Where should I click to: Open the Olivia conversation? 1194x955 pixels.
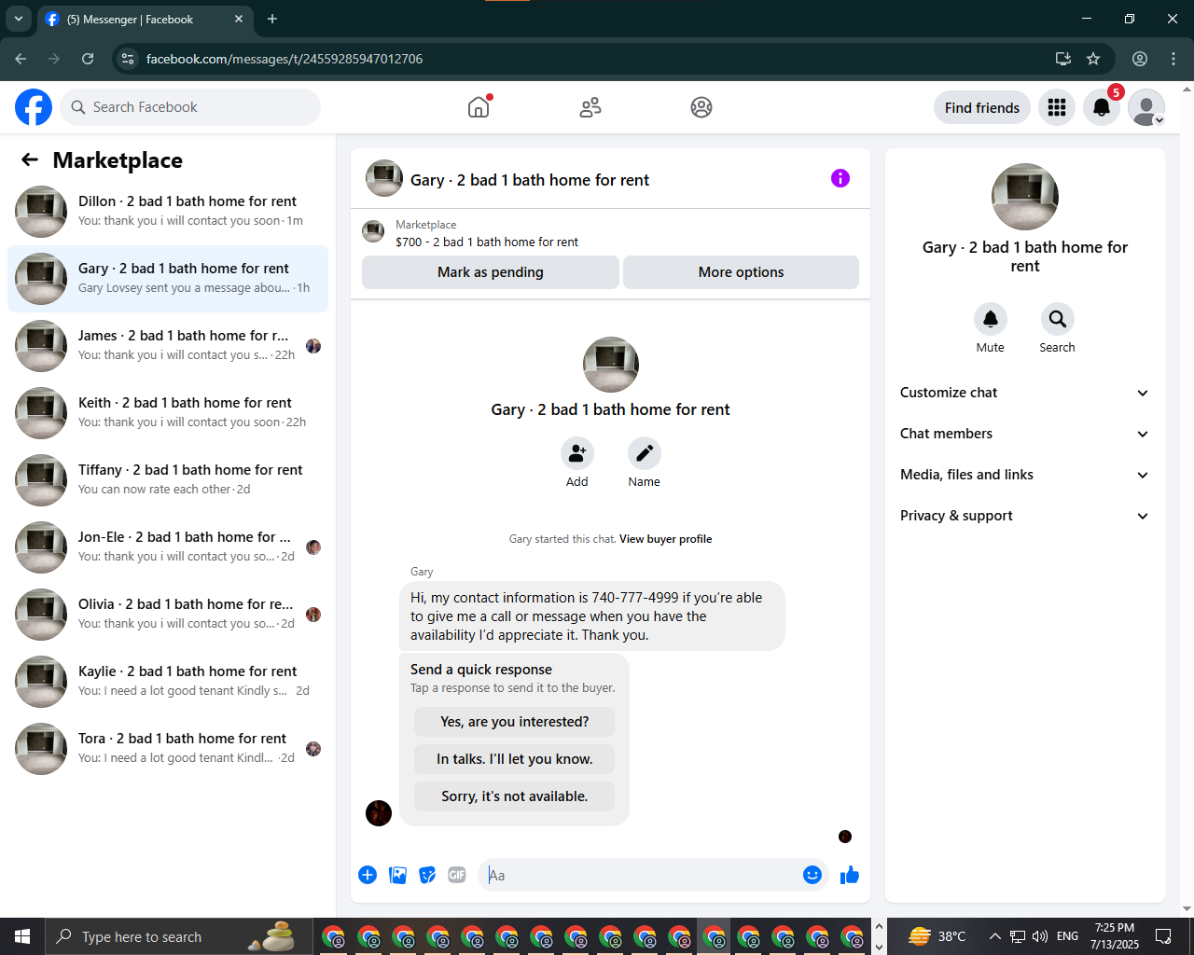click(168, 615)
